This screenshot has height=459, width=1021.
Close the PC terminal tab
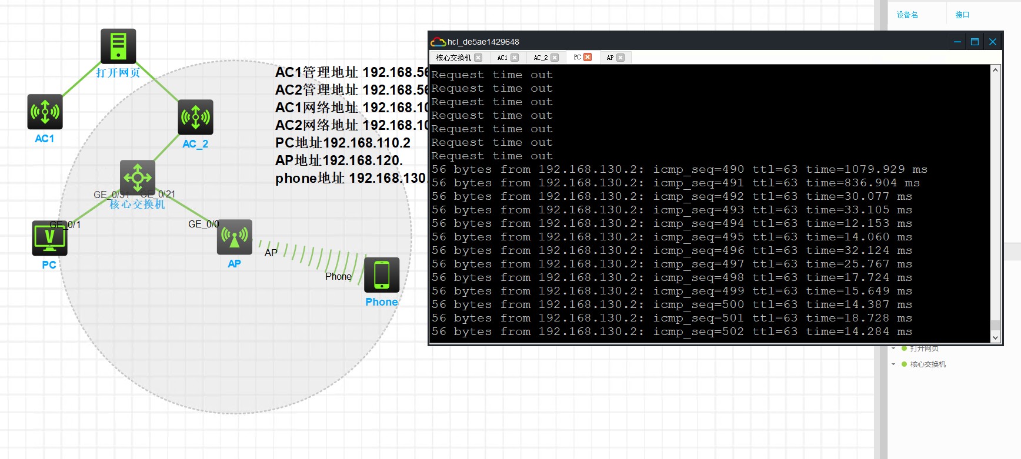pos(588,57)
